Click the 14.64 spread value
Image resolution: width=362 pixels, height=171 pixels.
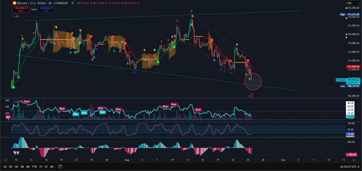click(34, 9)
